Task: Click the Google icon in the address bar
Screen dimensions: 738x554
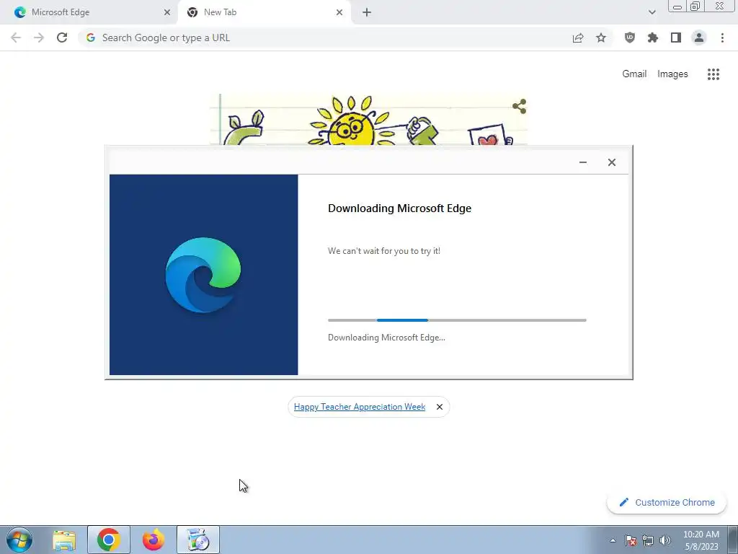Action: tap(91, 38)
